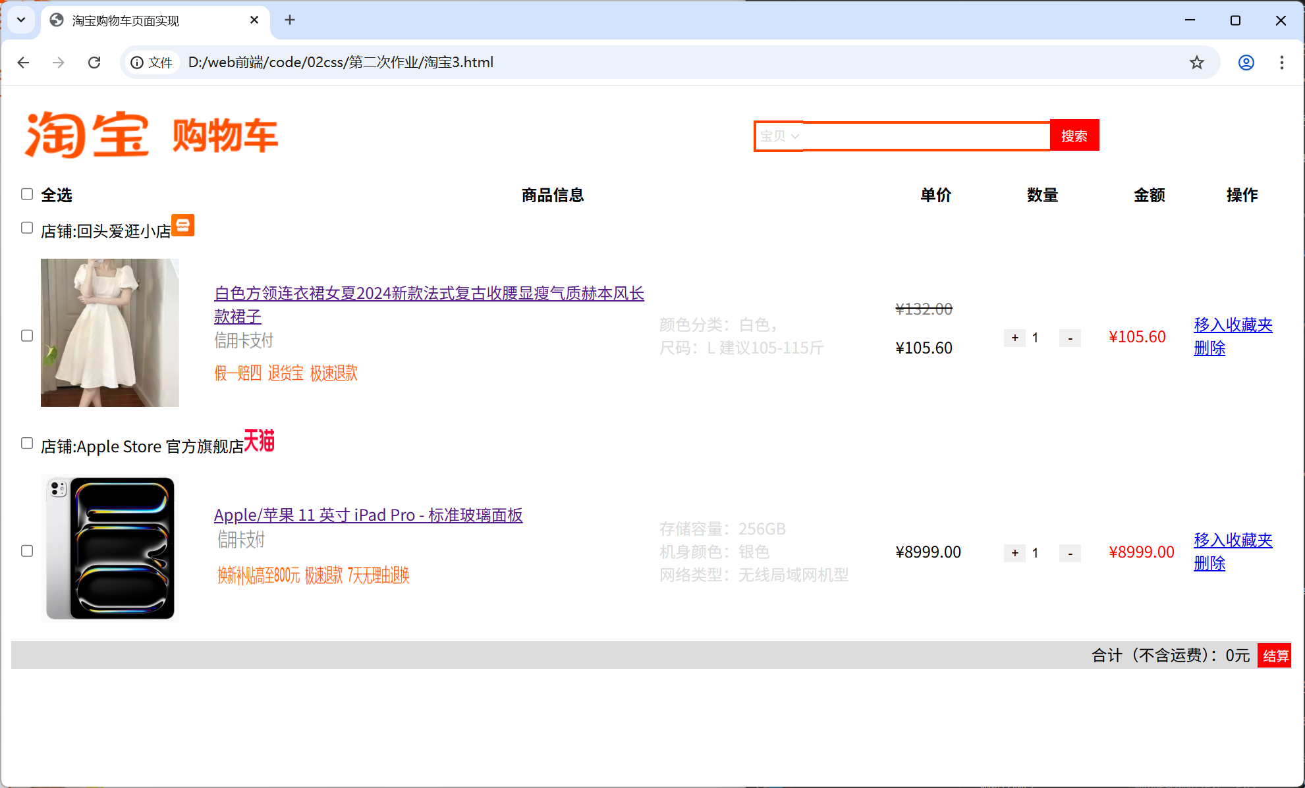Image resolution: width=1305 pixels, height=788 pixels.
Task: Move the dress to favorites via 移入收藏夹
Action: tap(1233, 325)
